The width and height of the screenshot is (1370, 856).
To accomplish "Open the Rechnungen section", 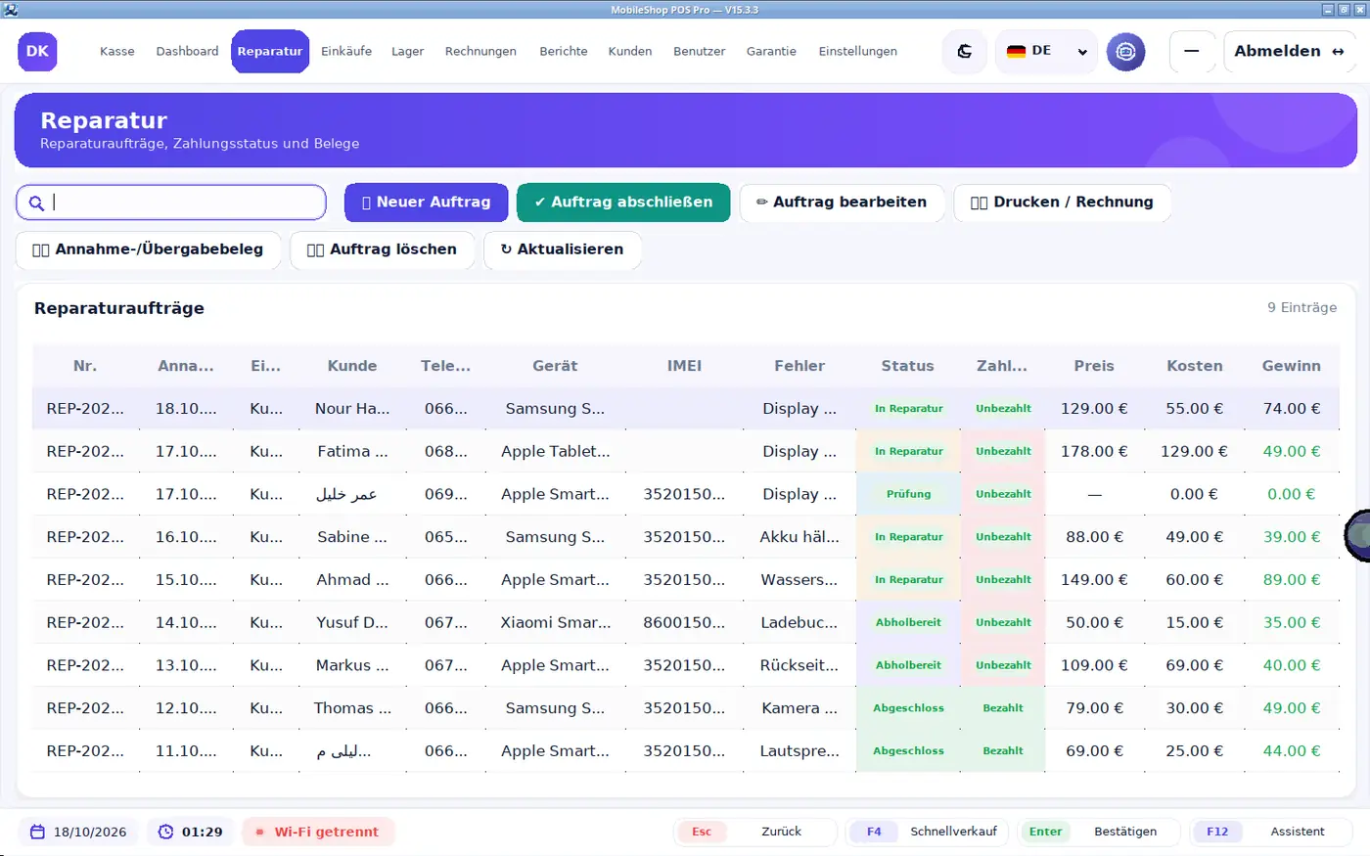I will point(480,51).
